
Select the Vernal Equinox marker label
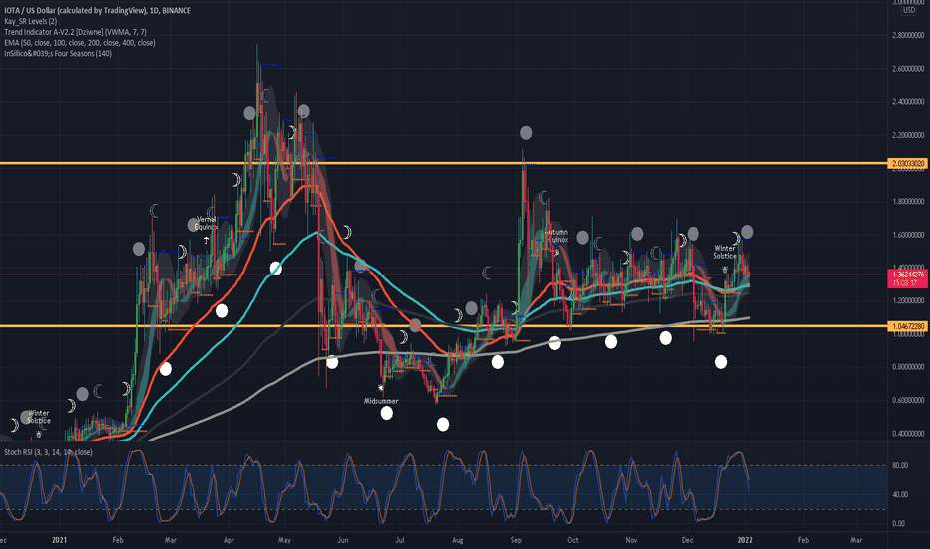(x=206, y=224)
